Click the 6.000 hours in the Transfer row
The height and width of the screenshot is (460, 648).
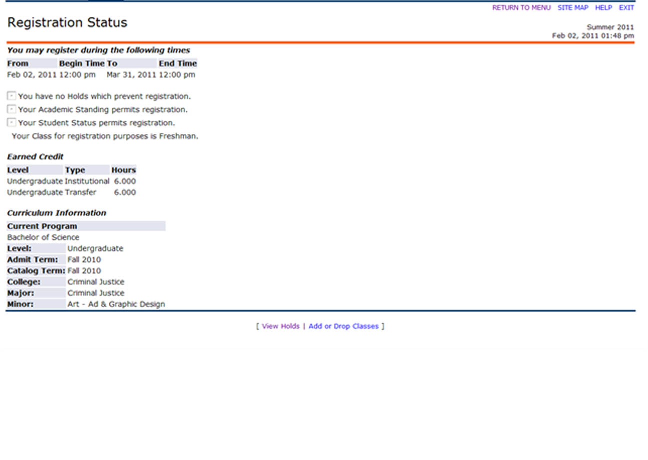(x=125, y=192)
